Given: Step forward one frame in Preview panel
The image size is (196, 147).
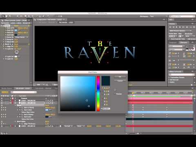Looking at the screenshot, I should pyautogui.click(x=180, y=27).
